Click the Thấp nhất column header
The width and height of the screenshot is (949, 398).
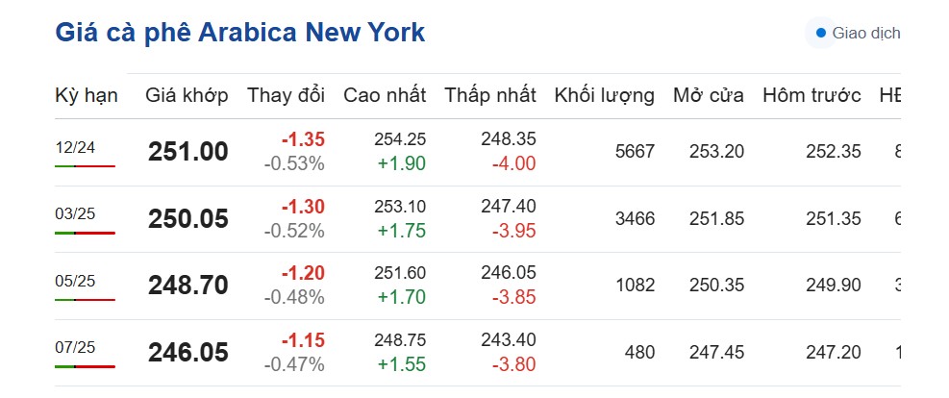click(x=489, y=95)
